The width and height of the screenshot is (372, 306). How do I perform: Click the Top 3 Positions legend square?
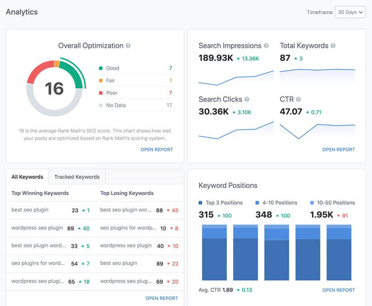coord(201,203)
